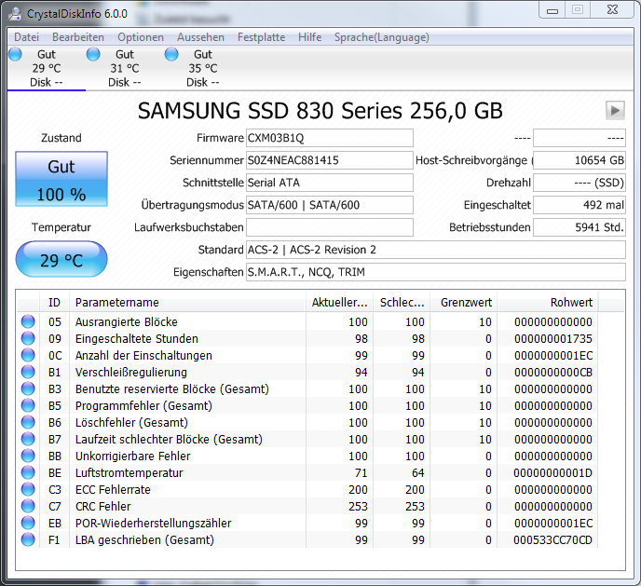Viewport: 641px width, 586px height.
Task: Select the Verschleißregulierung parameter name
Action: [131, 373]
